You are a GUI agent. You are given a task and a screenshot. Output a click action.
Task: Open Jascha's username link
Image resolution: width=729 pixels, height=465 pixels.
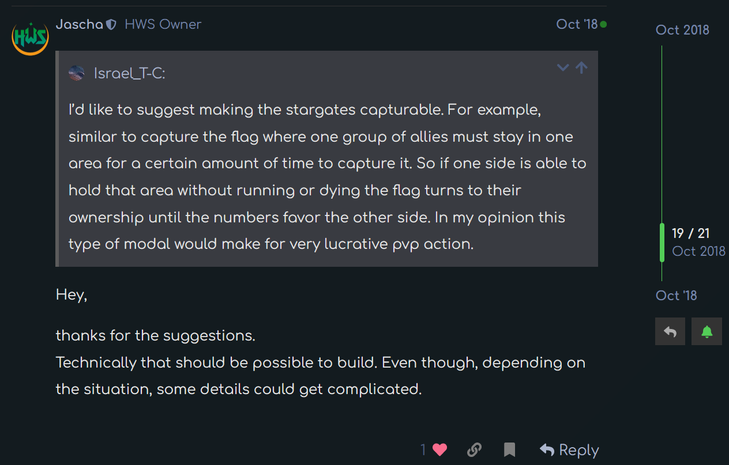tap(79, 24)
